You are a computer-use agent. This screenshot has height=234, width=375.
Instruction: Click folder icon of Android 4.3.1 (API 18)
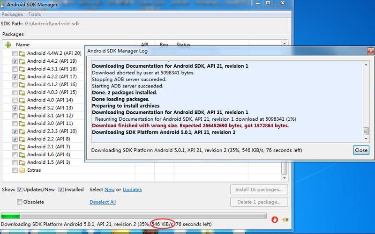(22, 69)
